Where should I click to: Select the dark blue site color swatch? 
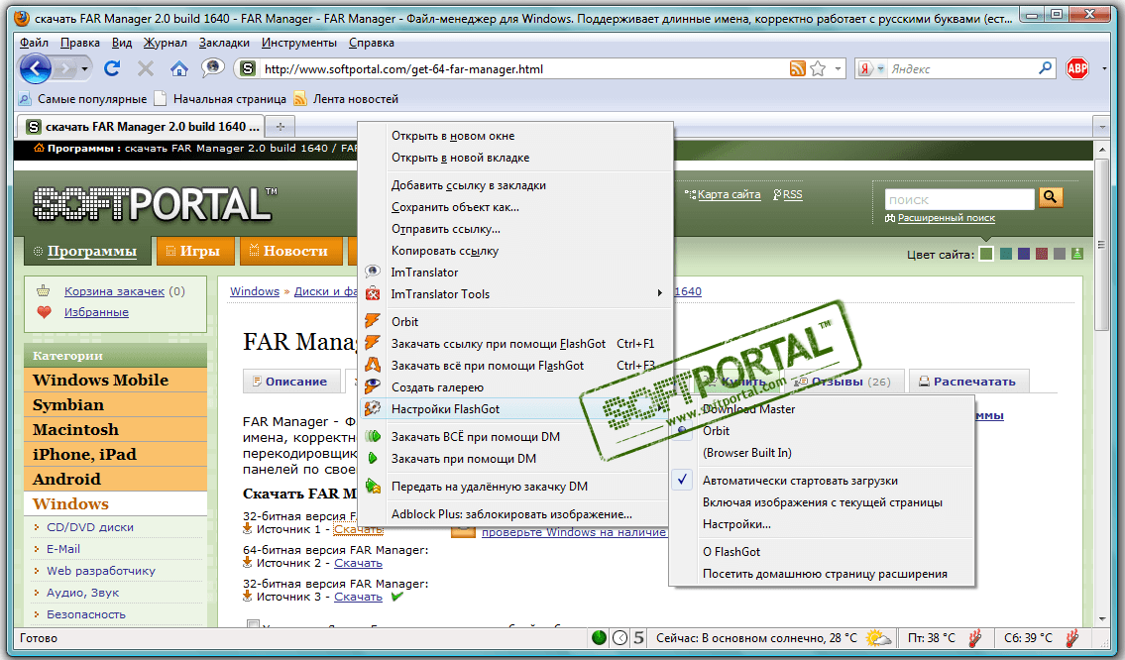tap(1024, 254)
